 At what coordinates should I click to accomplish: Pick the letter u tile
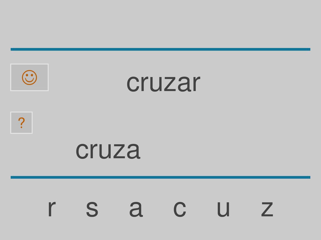click(x=223, y=208)
